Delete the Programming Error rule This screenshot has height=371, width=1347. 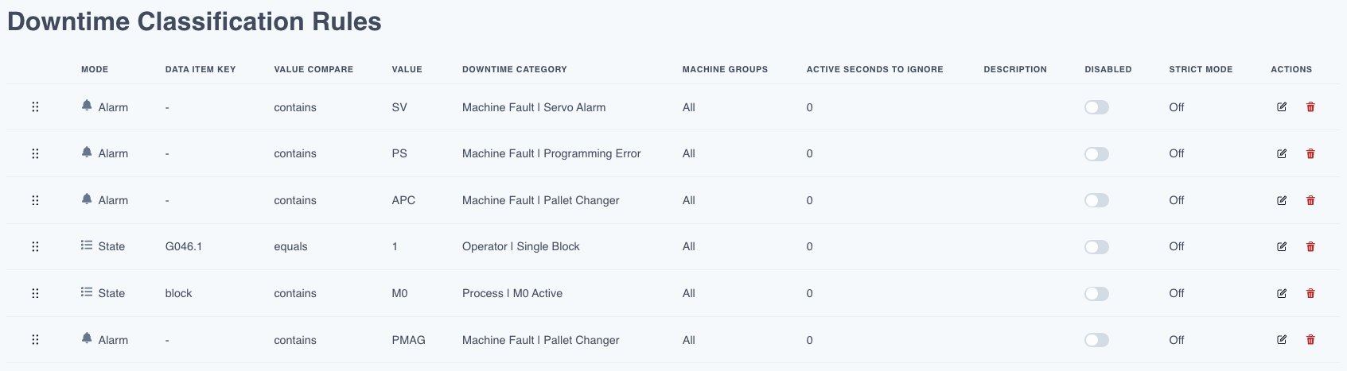point(1310,153)
